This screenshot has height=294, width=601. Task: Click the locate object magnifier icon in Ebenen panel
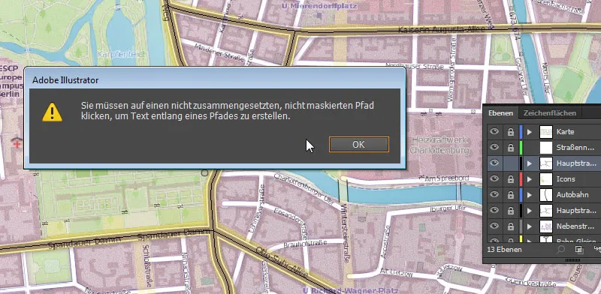pos(560,250)
